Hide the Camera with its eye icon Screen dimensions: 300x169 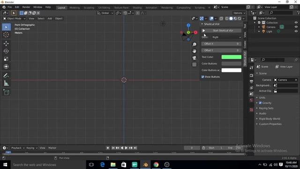click(296, 27)
